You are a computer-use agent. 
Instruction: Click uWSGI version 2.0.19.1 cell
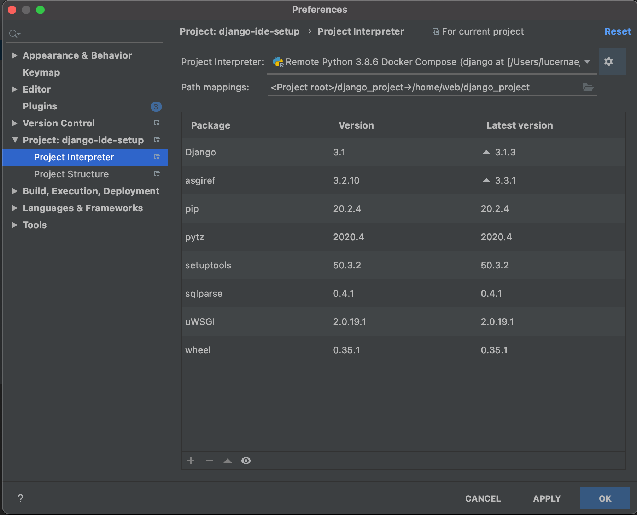350,322
